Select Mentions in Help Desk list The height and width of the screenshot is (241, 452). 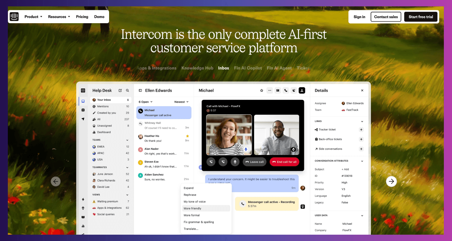(111, 106)
